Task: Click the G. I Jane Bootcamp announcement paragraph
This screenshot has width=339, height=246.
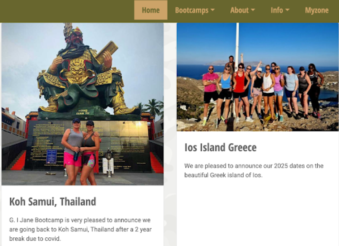Action: [80, 229]
